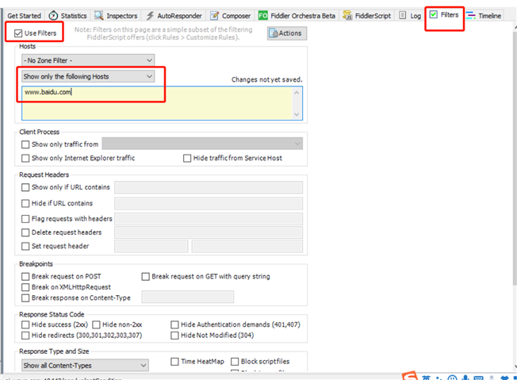Select the Filters tab
Image resolution: width=517 pixels, height=380 pixels.
444,15
